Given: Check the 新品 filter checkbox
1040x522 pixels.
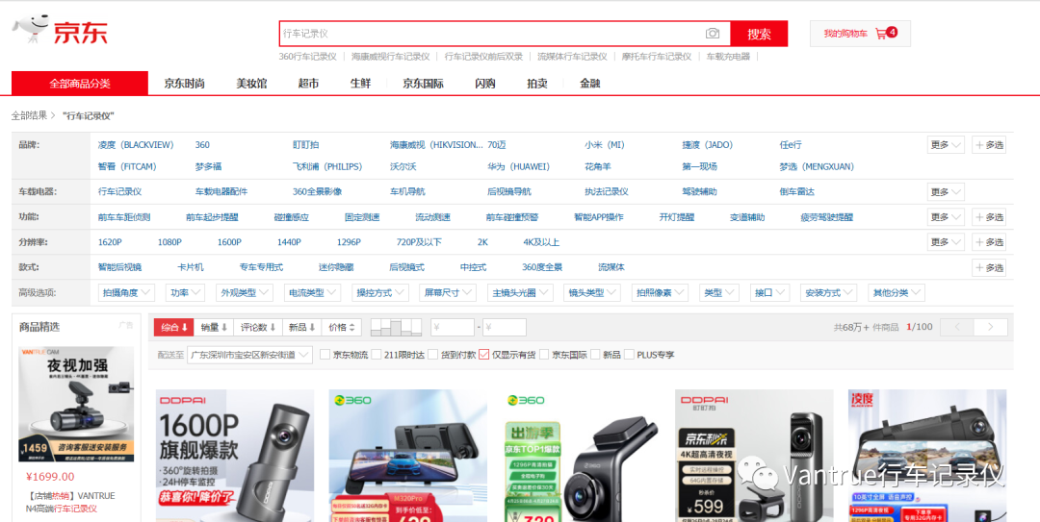Looking at the screenshot, I should (x=595, y=355).
